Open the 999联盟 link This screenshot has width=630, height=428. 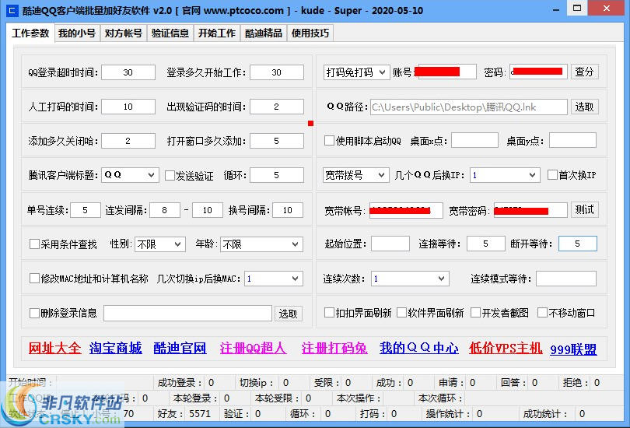click(x=573, y=349)
